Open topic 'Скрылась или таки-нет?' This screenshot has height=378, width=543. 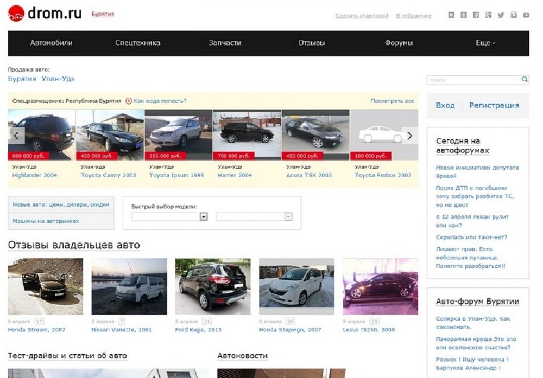[x=471, y=237]
